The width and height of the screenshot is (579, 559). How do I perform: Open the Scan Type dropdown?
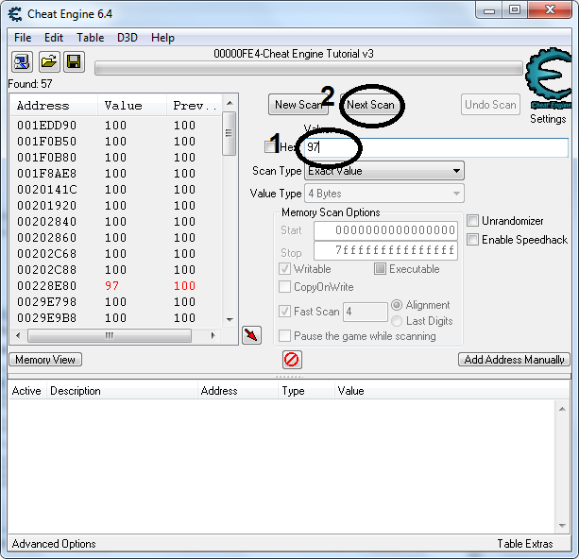pos(384,171)
